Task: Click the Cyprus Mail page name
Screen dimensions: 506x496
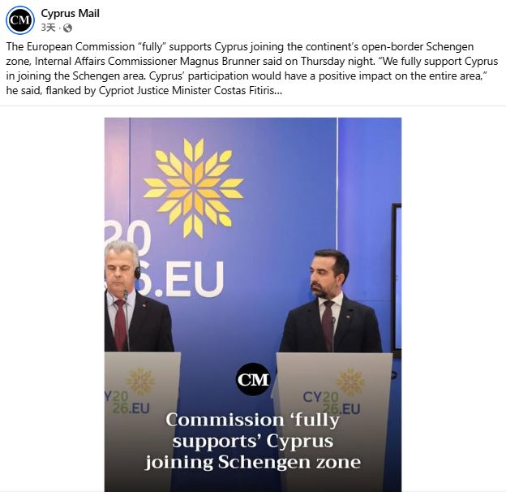Action: pos(70,13)
